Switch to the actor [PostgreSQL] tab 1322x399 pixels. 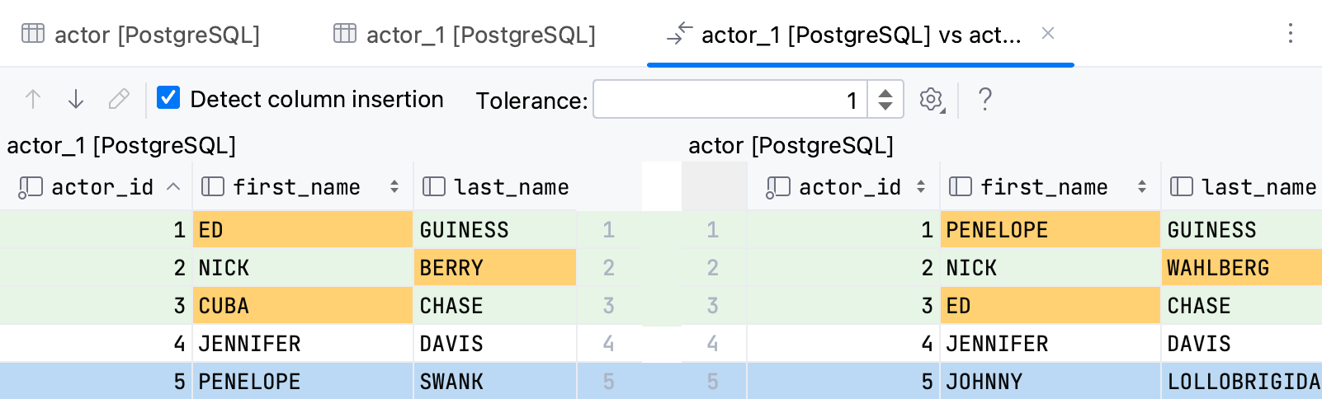[x=157, y=35]
